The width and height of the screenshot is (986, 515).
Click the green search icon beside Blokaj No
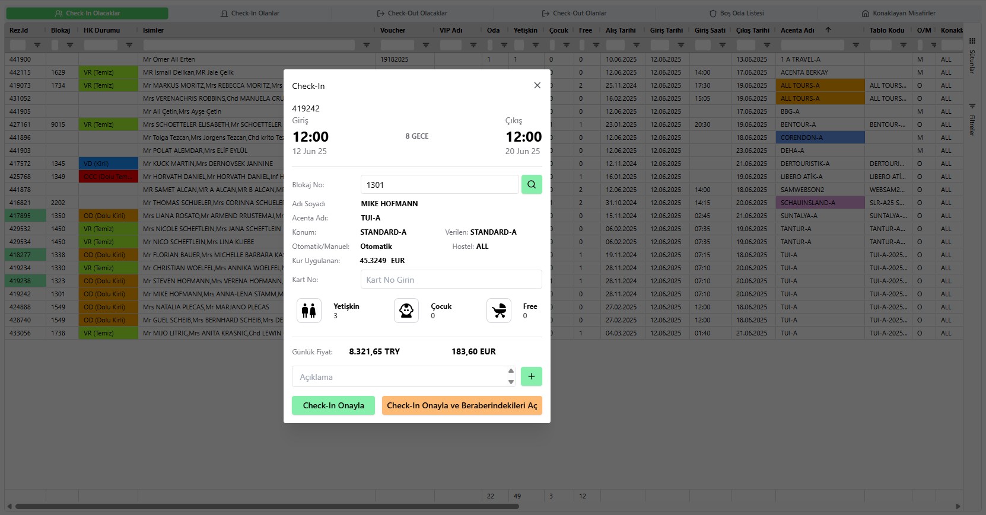[532, 184]
